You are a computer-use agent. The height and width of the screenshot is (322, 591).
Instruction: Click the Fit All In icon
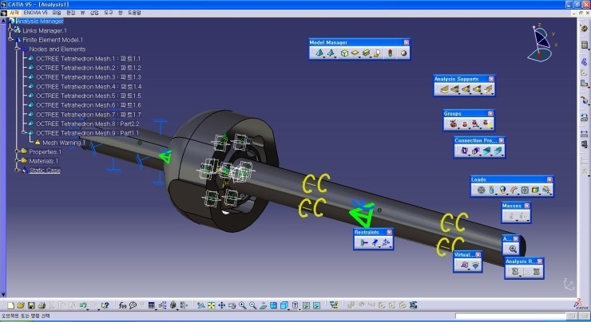tap(212, 305)
